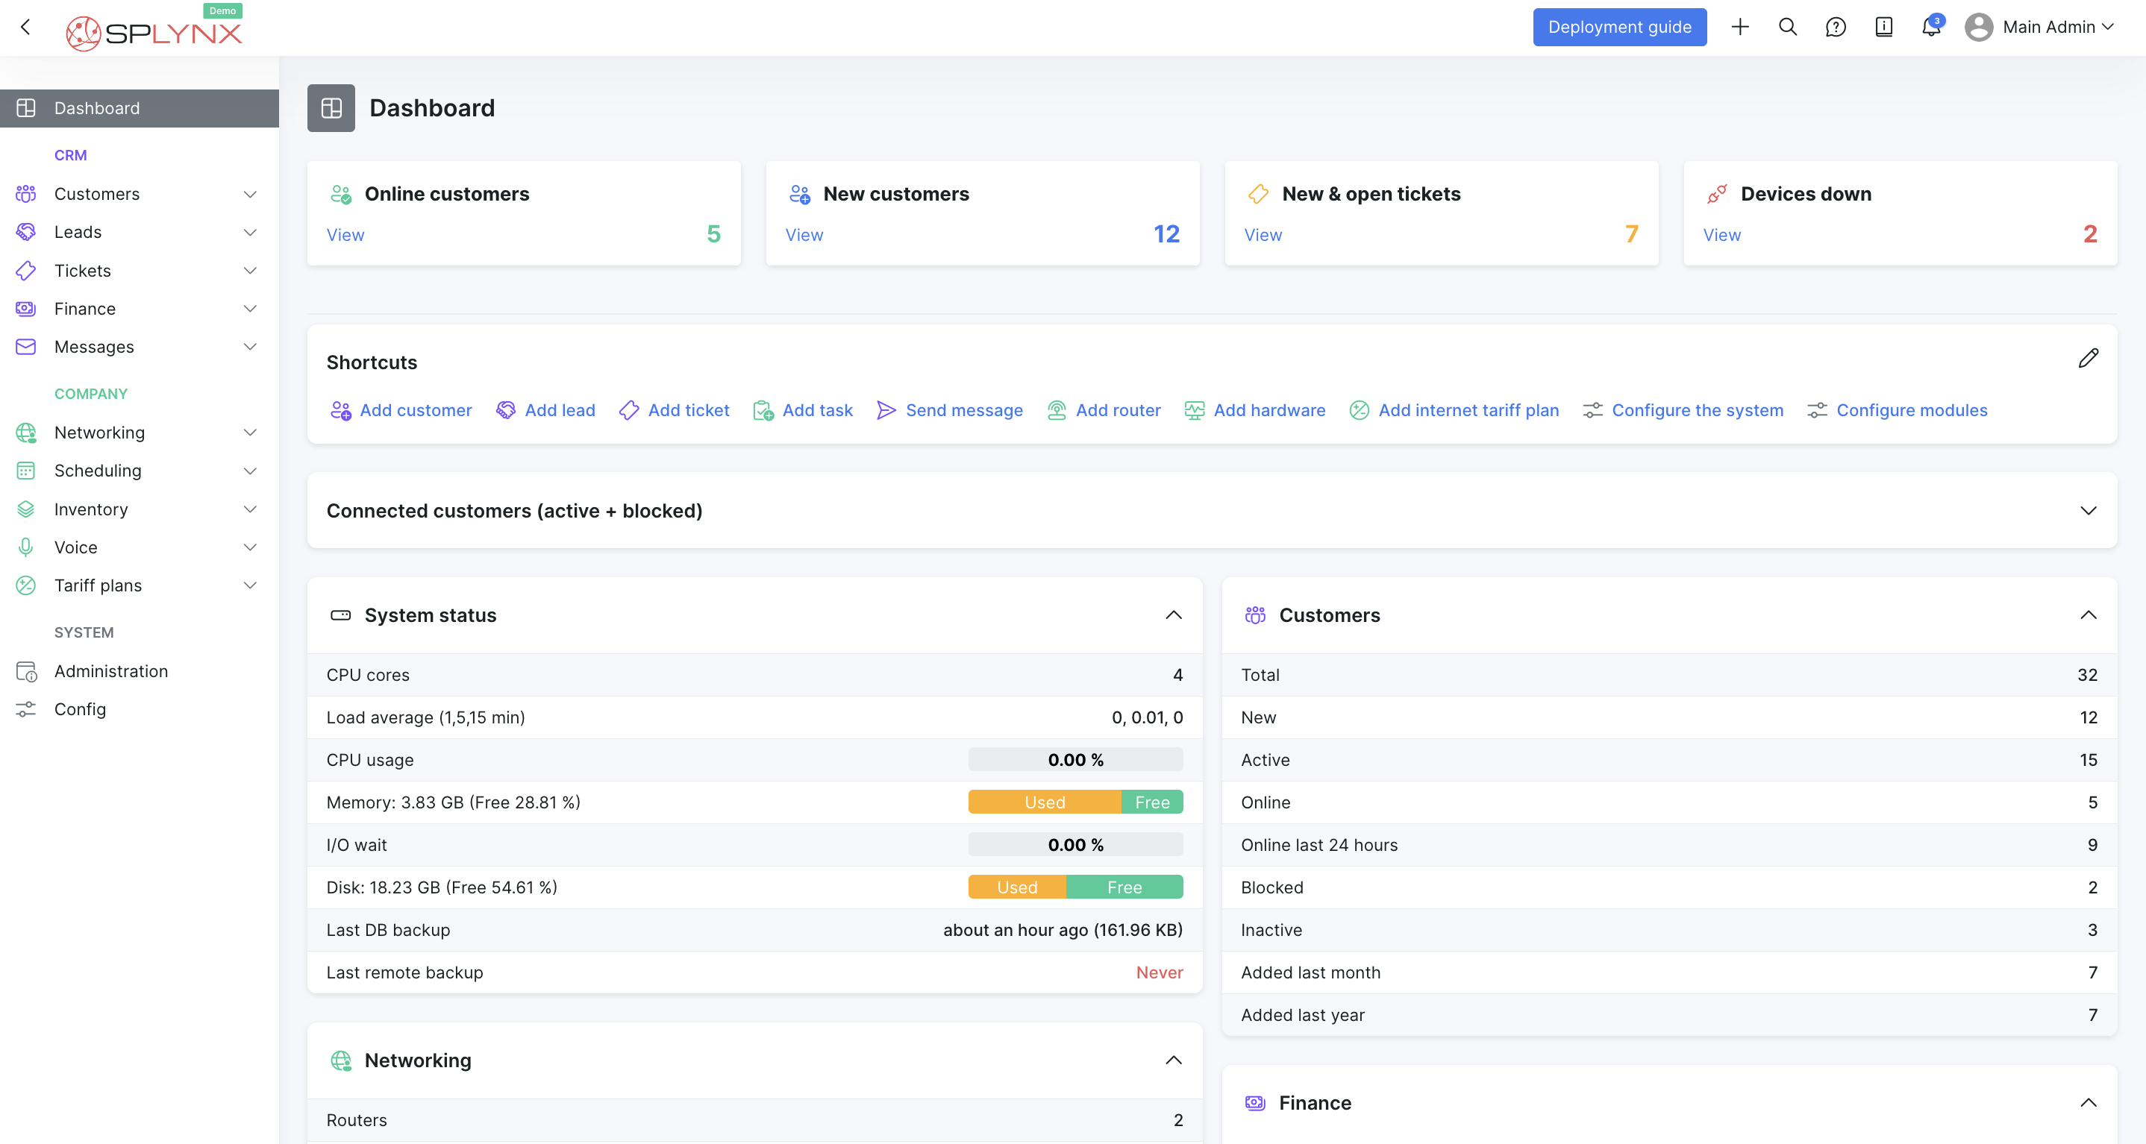Select Dashboard in the sidebar
The width and height of the screenshot is (2146, 1144).
(97, 108)
